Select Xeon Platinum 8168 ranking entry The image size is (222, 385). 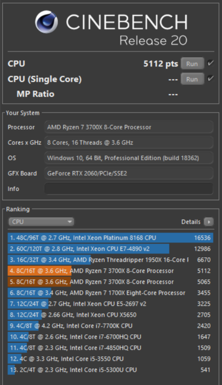[x=110, y=237]
